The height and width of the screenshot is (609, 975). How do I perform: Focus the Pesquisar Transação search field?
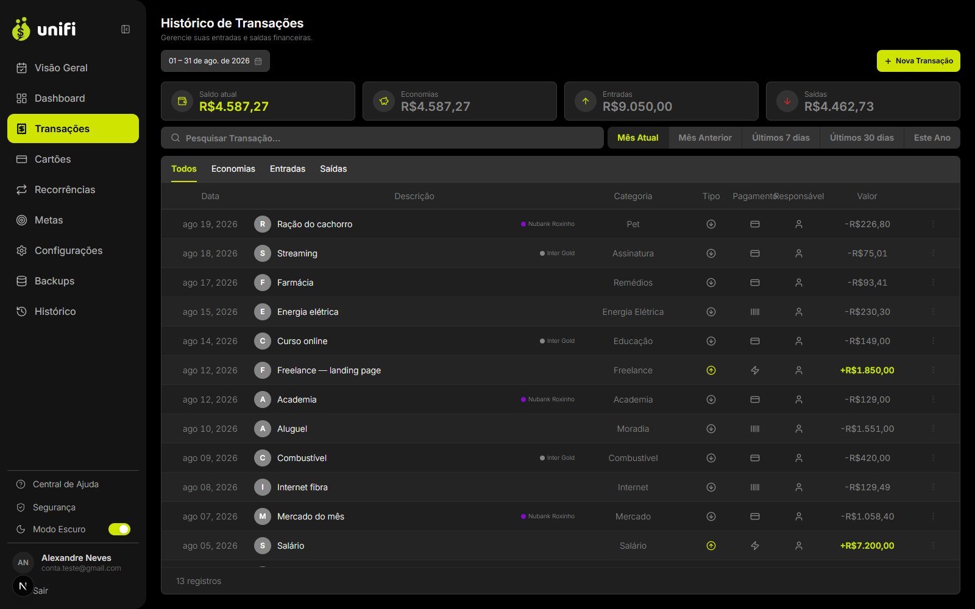(382, 138)
